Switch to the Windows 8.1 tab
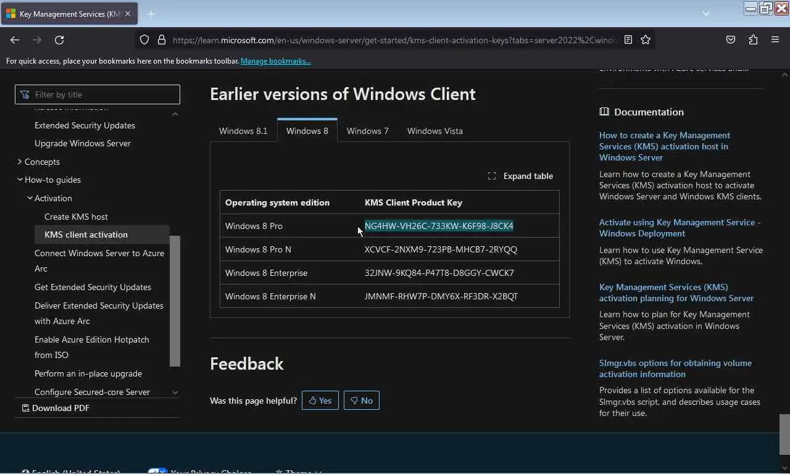This screenshot has height=474, width=790. (x=243, y=131)
